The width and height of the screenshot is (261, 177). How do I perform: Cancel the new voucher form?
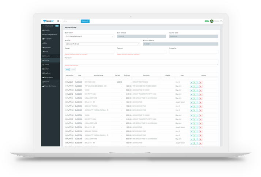73,70
